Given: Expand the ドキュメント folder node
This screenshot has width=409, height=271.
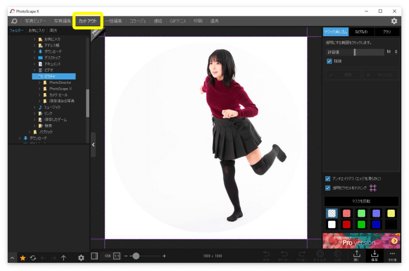Looking at the screenshot, I should coord(34,64).
